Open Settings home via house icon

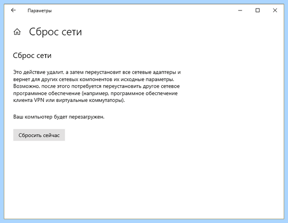(x=17, y=32)
